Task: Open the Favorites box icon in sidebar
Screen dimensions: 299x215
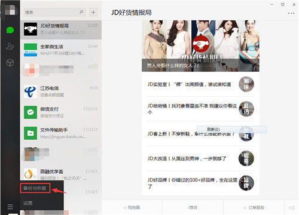Action: click(10, 63)
